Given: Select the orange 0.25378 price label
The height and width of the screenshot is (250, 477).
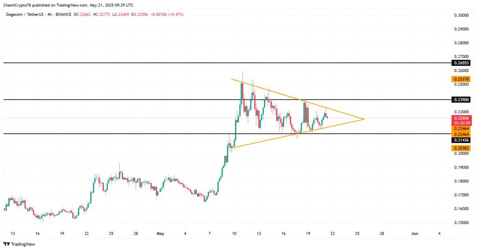Looking at the screenshot, I should pos(461,79).
